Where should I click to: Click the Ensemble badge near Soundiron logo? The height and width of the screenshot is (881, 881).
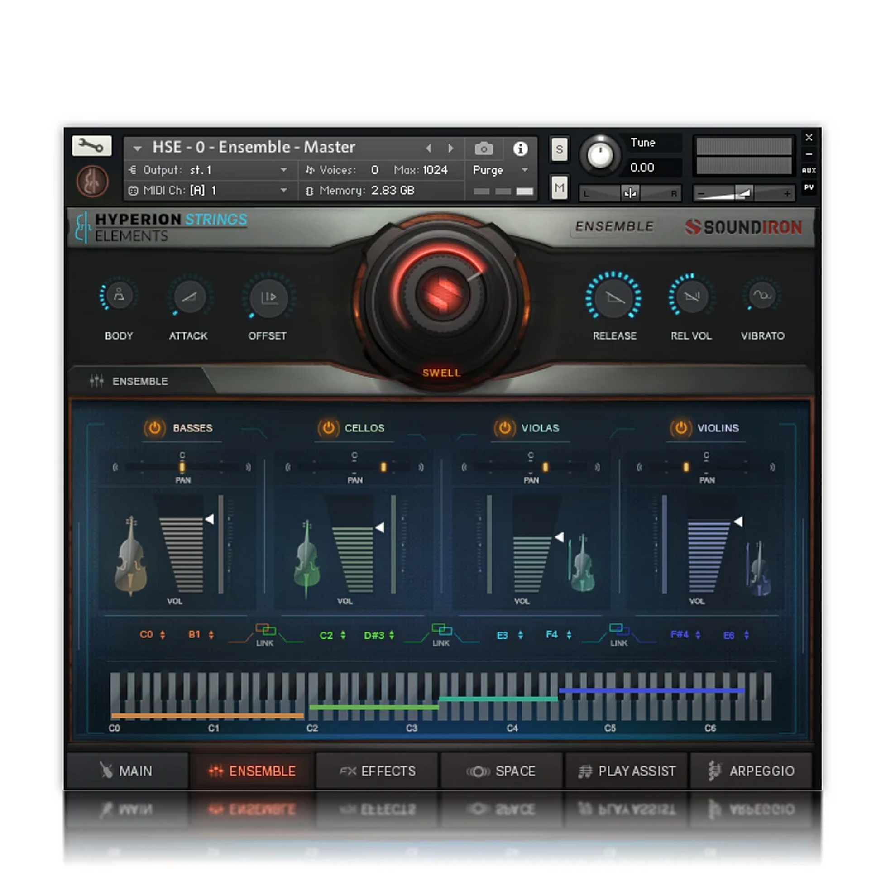click(x=614, y=226)
